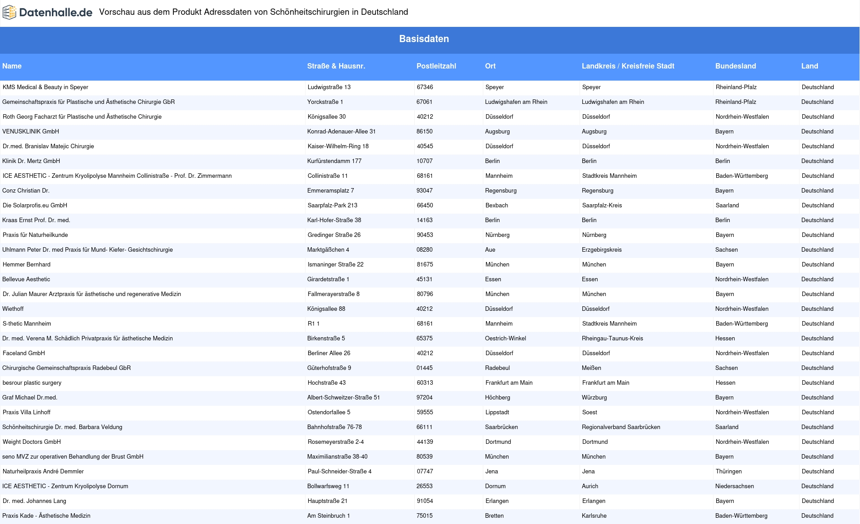Click the Basisdaten section header
Image resolution: width=860 pixels, height=524 pixels.
(424, 39)
